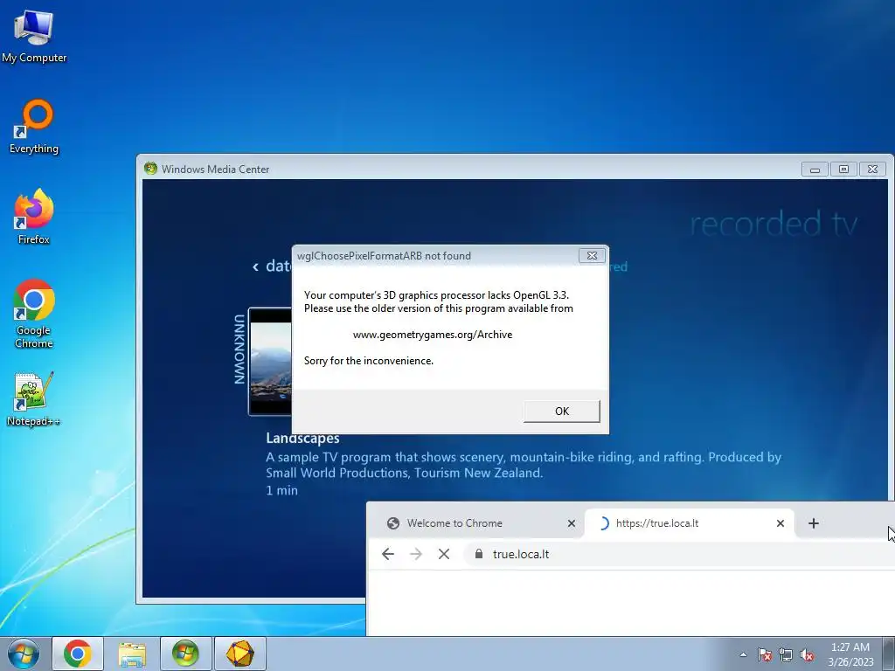This screenshot has width=895, height=671.
Task: Click the Windows Media Center title bar icon
Action: 150,169
